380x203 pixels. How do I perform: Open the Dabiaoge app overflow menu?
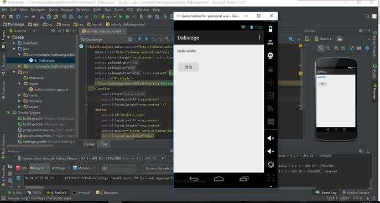coord(259,38)
